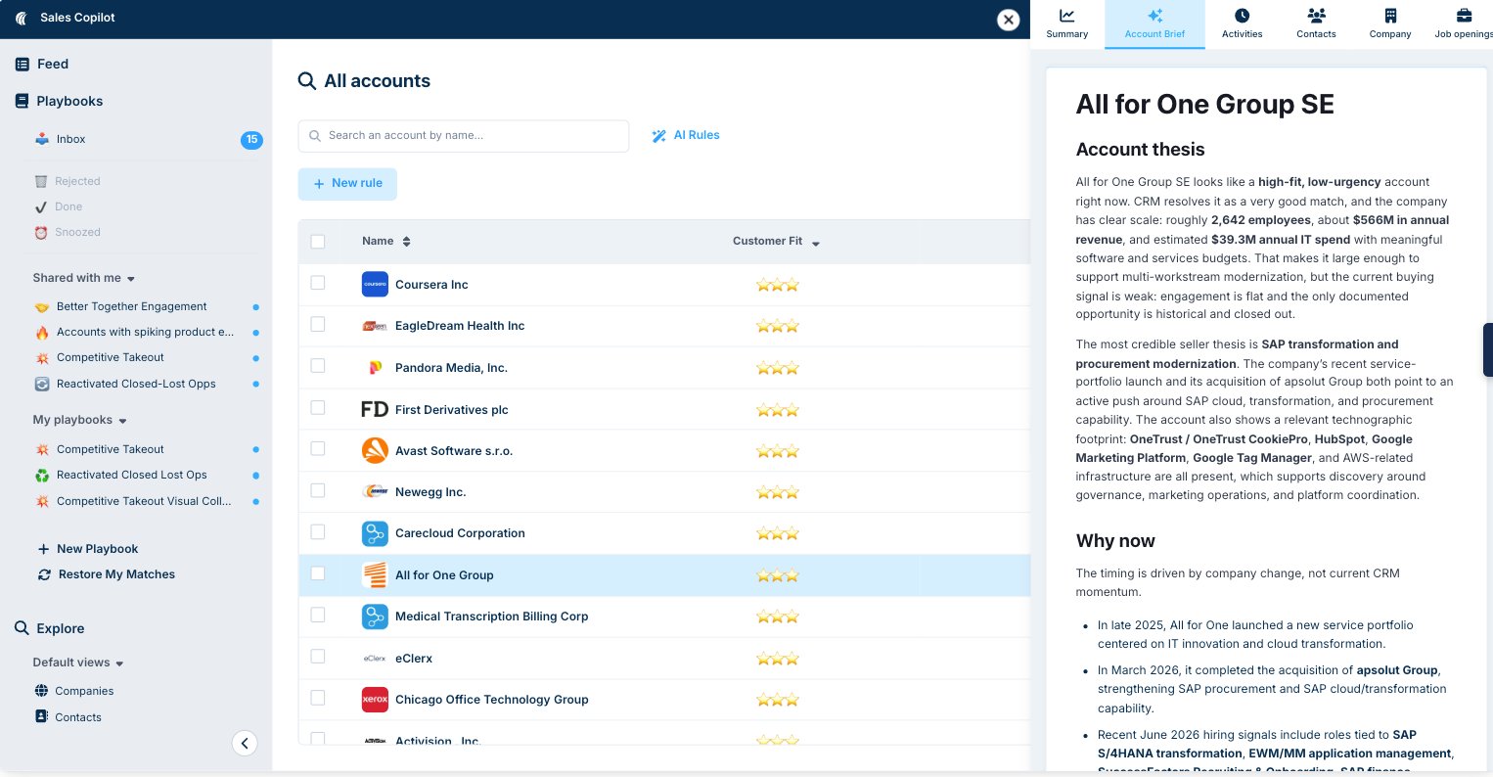The height and width of the screenshot is (777, 1493).
Task: Click the Explore magnifier icon
Action: tap(22, 627)
